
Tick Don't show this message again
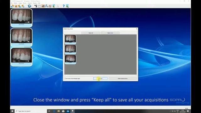(x=65, y=78)
